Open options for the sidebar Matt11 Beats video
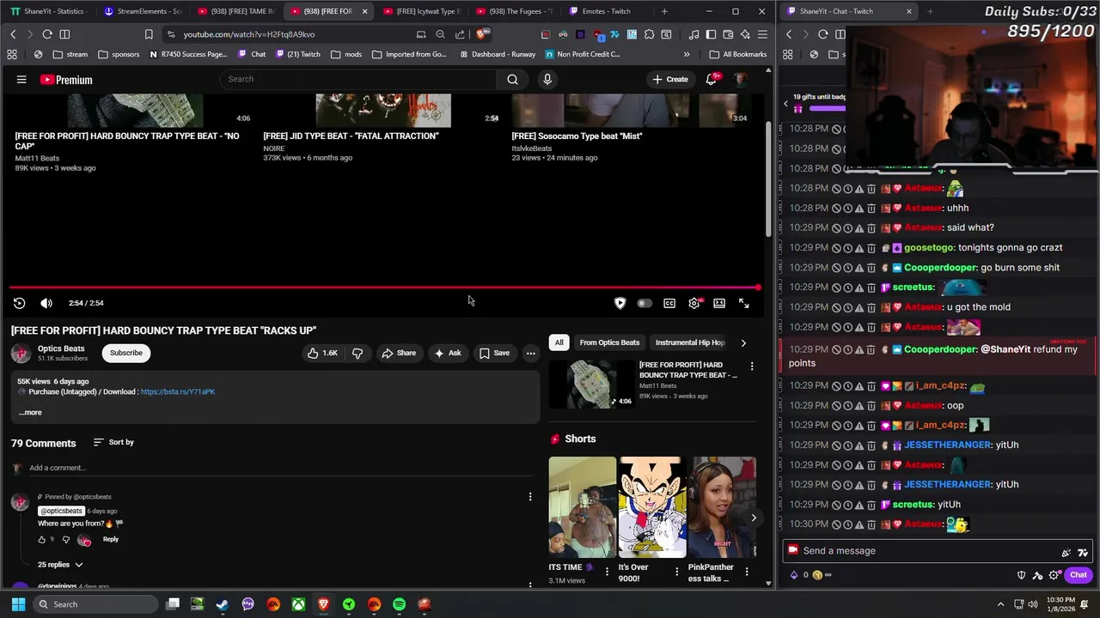This screenshot has height=618, width=1100. 752,367
